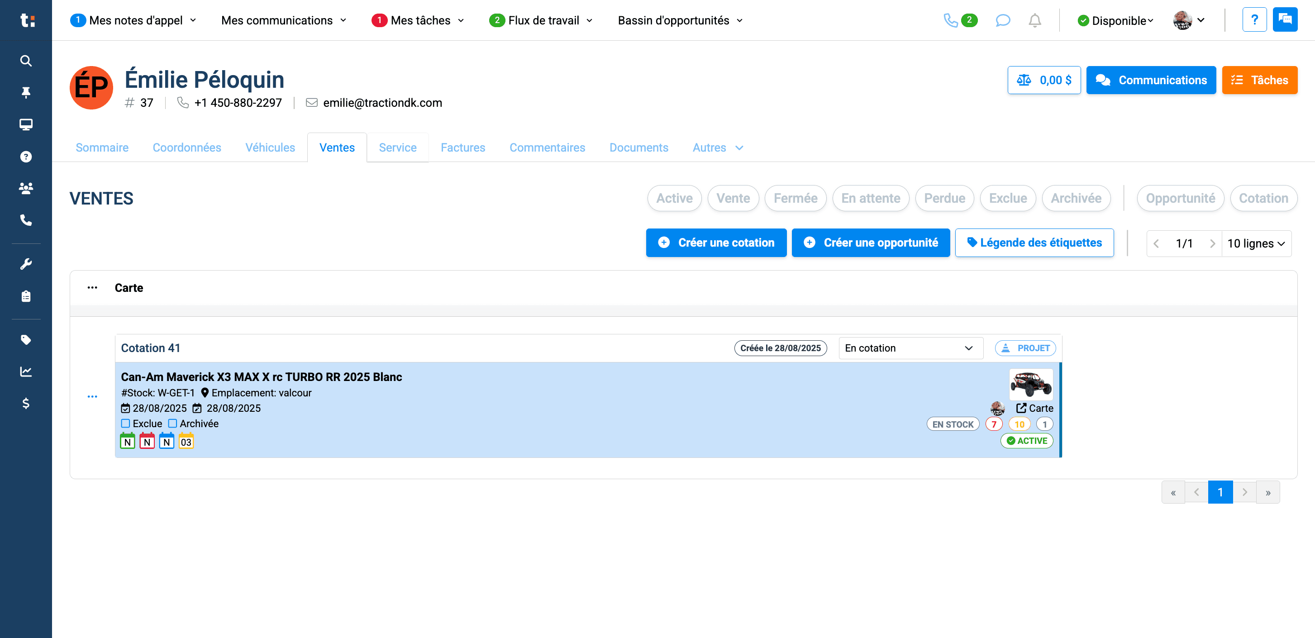Click the Can-Am Maverick vehicle thumbnail
Image resolution: width=1315 pixels, height=638 pixels.
(x=1031, y=384)
